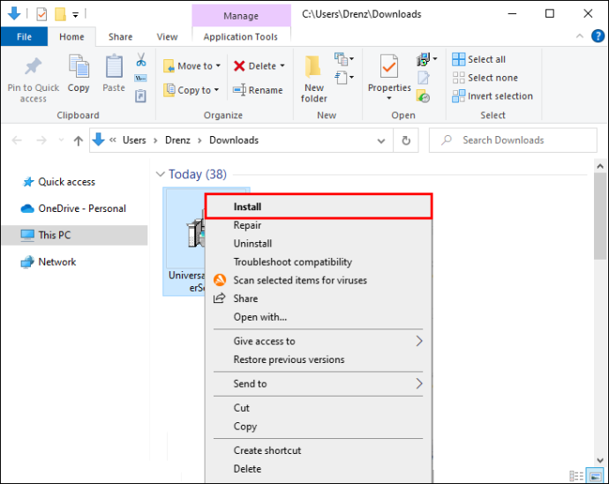Click the Copy ribbon icon
This screenshot has width=609, height=484.
pos(79,66)
